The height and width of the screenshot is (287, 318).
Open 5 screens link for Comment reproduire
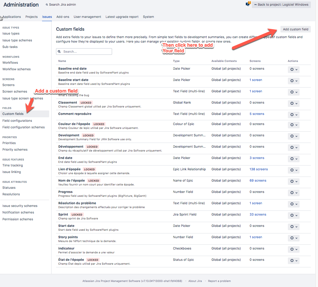pyautogui.click(x=257, y=114)
